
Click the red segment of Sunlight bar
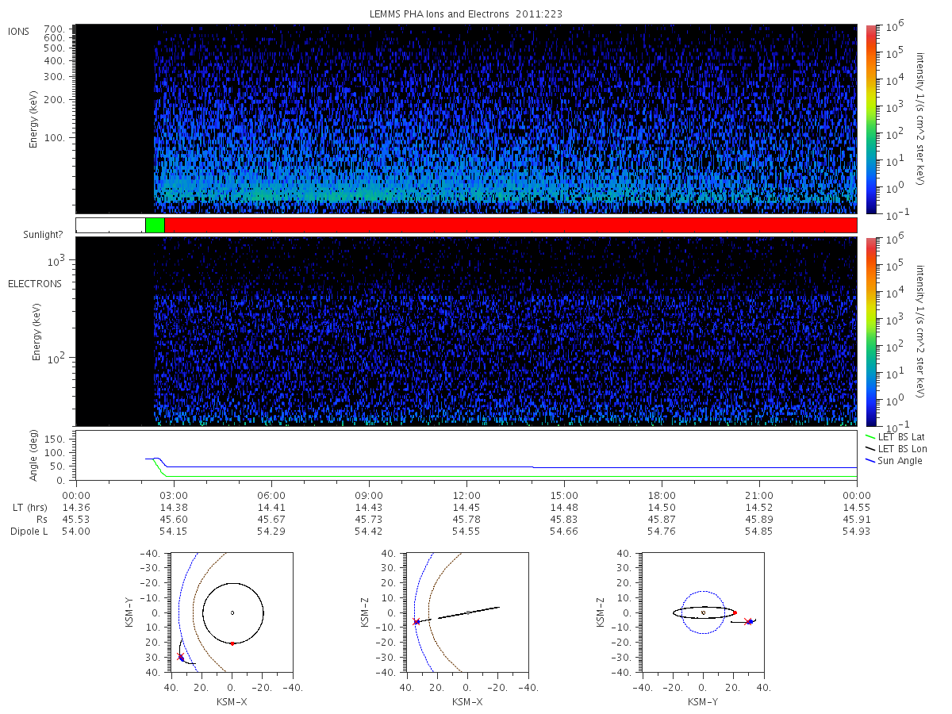pos(510,225)
